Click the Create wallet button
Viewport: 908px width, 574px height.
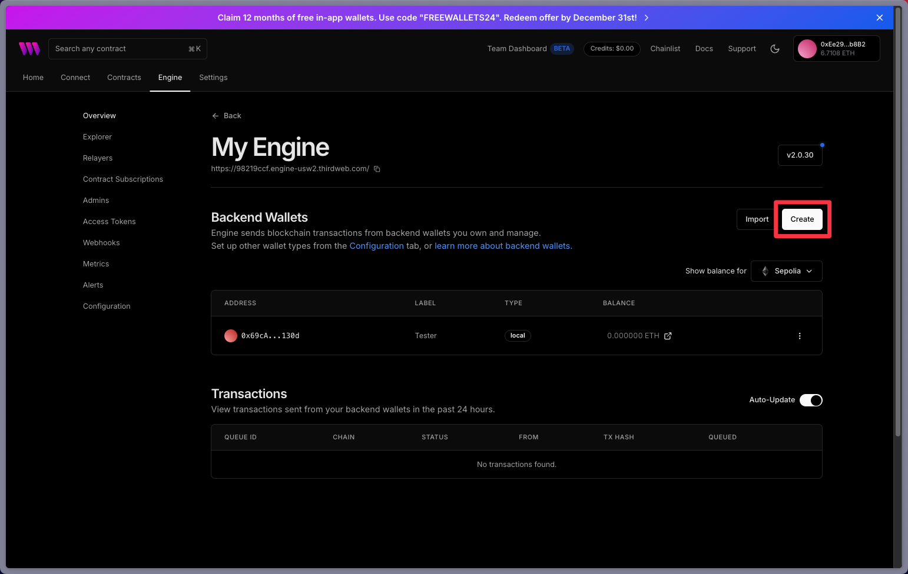coord(802,219)
